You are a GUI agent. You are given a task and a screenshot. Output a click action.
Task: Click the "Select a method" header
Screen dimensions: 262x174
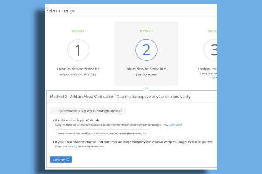tap(62, 10)
